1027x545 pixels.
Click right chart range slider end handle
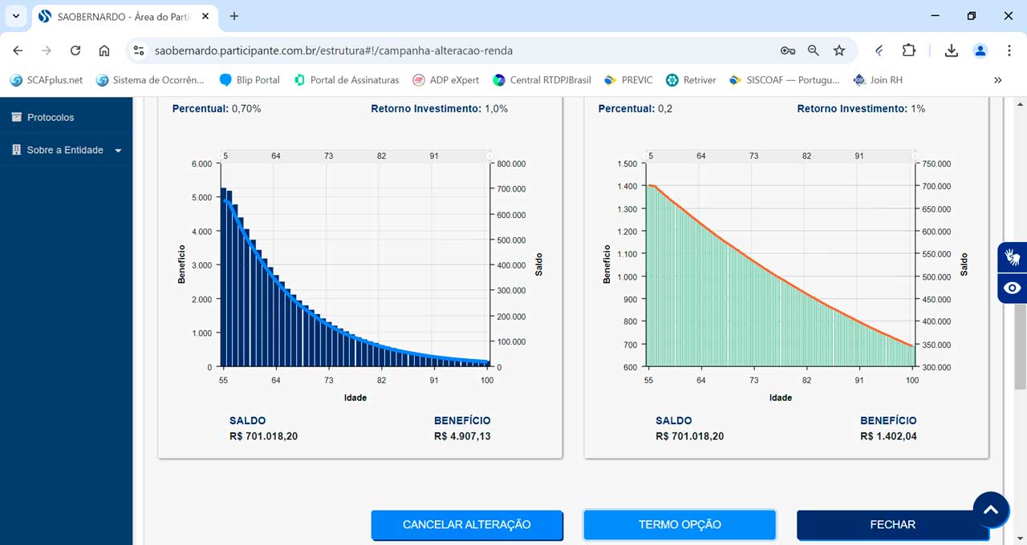pos(915,155)
